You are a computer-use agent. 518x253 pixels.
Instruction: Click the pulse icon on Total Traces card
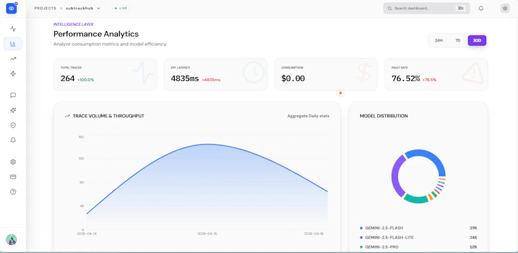pyautogui.click(x=142, y=72)
